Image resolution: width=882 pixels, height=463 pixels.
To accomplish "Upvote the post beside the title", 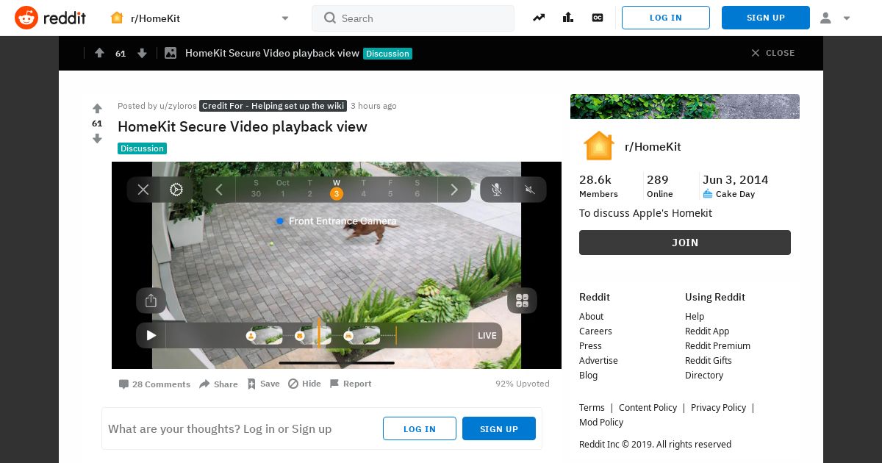I will click(x=97, y=108).
